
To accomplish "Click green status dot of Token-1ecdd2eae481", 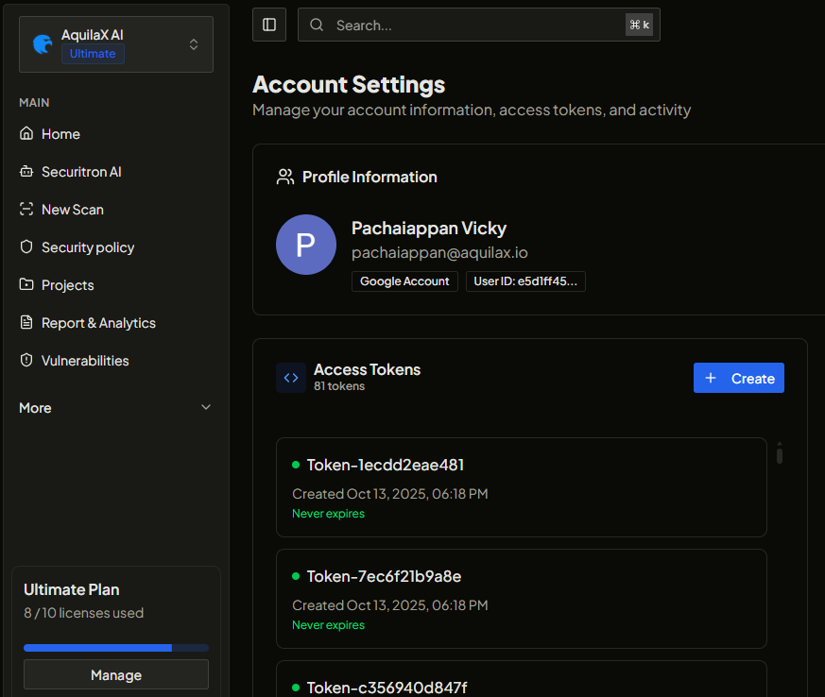I will [296, 465].
